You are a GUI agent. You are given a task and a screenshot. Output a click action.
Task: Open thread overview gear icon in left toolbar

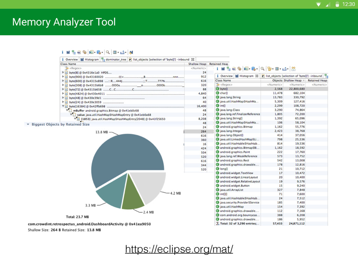click(85, 52)
